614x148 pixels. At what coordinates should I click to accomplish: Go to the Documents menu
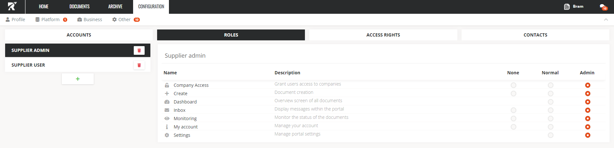click(x=79, y=7)
